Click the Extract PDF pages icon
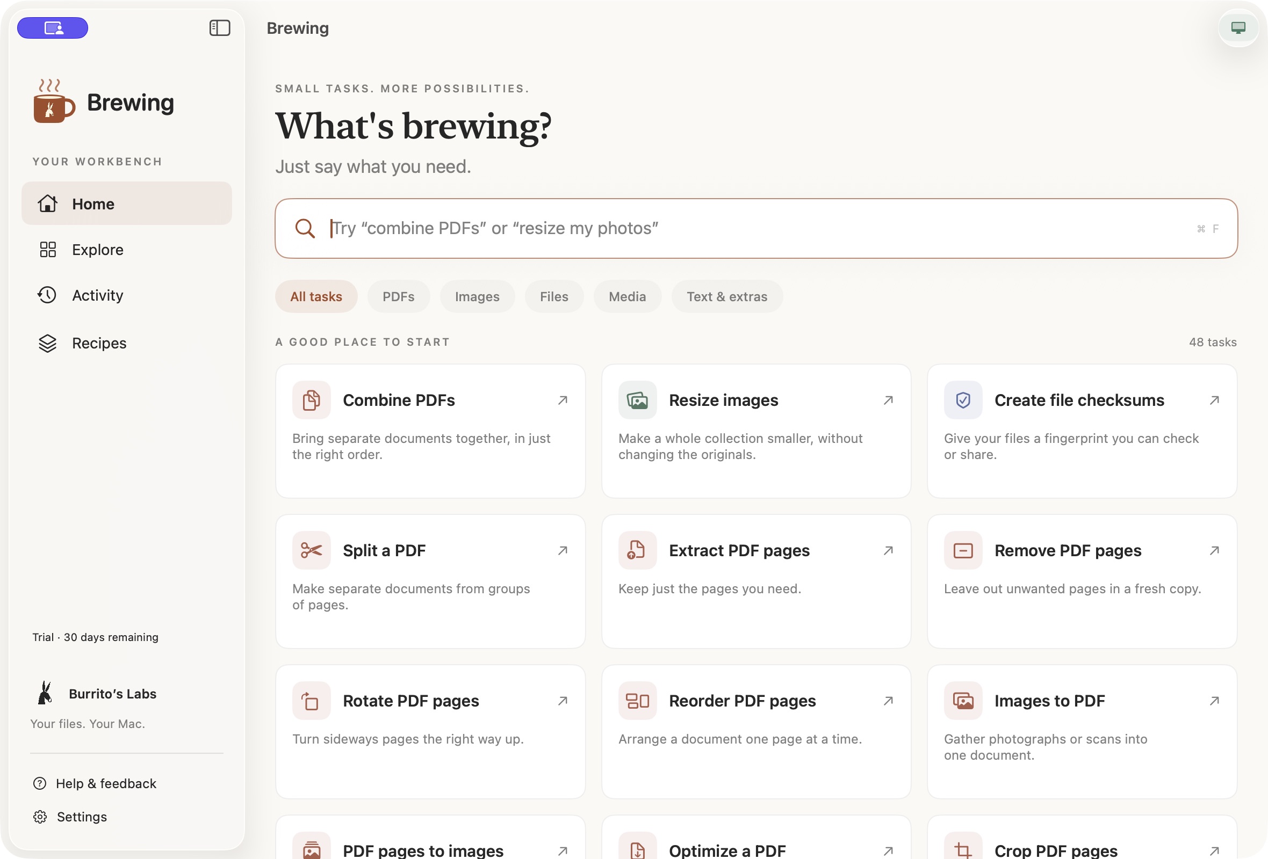This screenshot has width=1268, height=859. [x=637, y=550]
